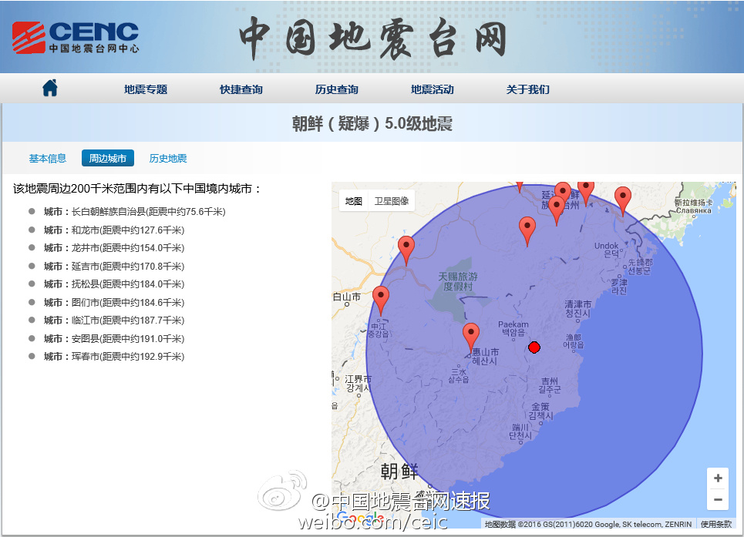Open the 使用条款 link on map
Viewport: 744px width, 537px height.
click(x=716, y=525)
